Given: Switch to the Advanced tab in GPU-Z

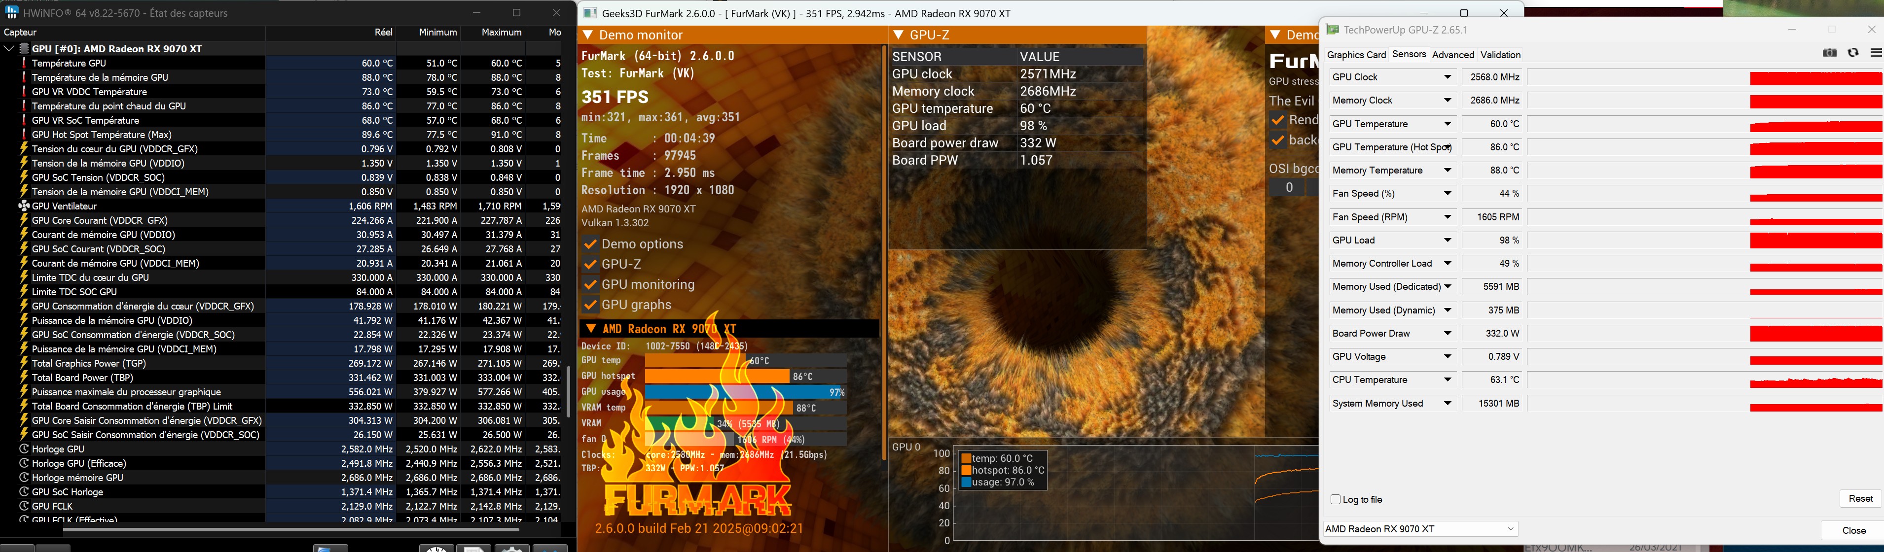Looking at the screenshot, I should [x=1453, y=55].
